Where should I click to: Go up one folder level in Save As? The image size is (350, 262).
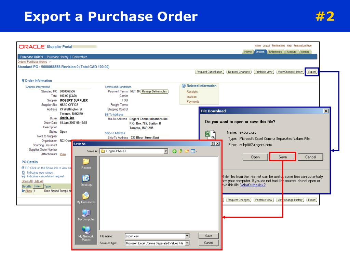[180, 151]
